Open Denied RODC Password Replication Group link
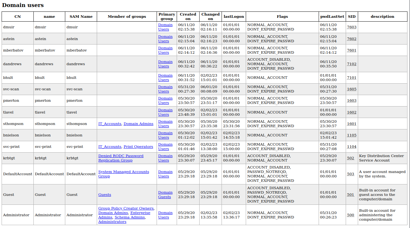 tap(121, 158)
